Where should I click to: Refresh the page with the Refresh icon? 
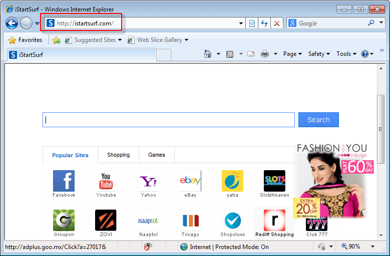point(264,23)
